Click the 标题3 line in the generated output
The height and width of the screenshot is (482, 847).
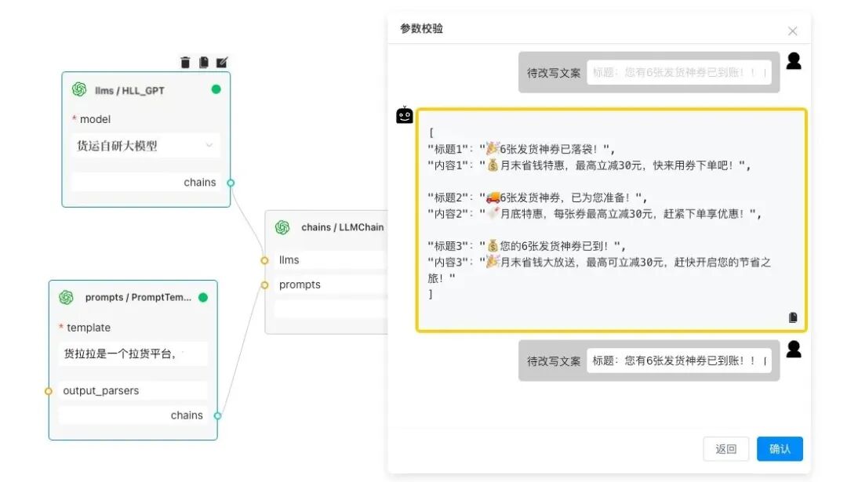pos(527,246)
